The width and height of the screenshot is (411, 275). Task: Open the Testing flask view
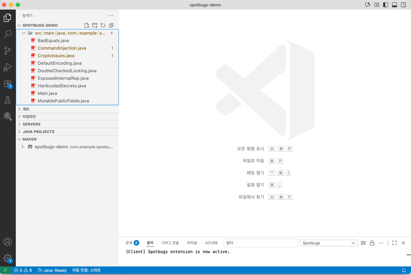click(x=8, y=100)
